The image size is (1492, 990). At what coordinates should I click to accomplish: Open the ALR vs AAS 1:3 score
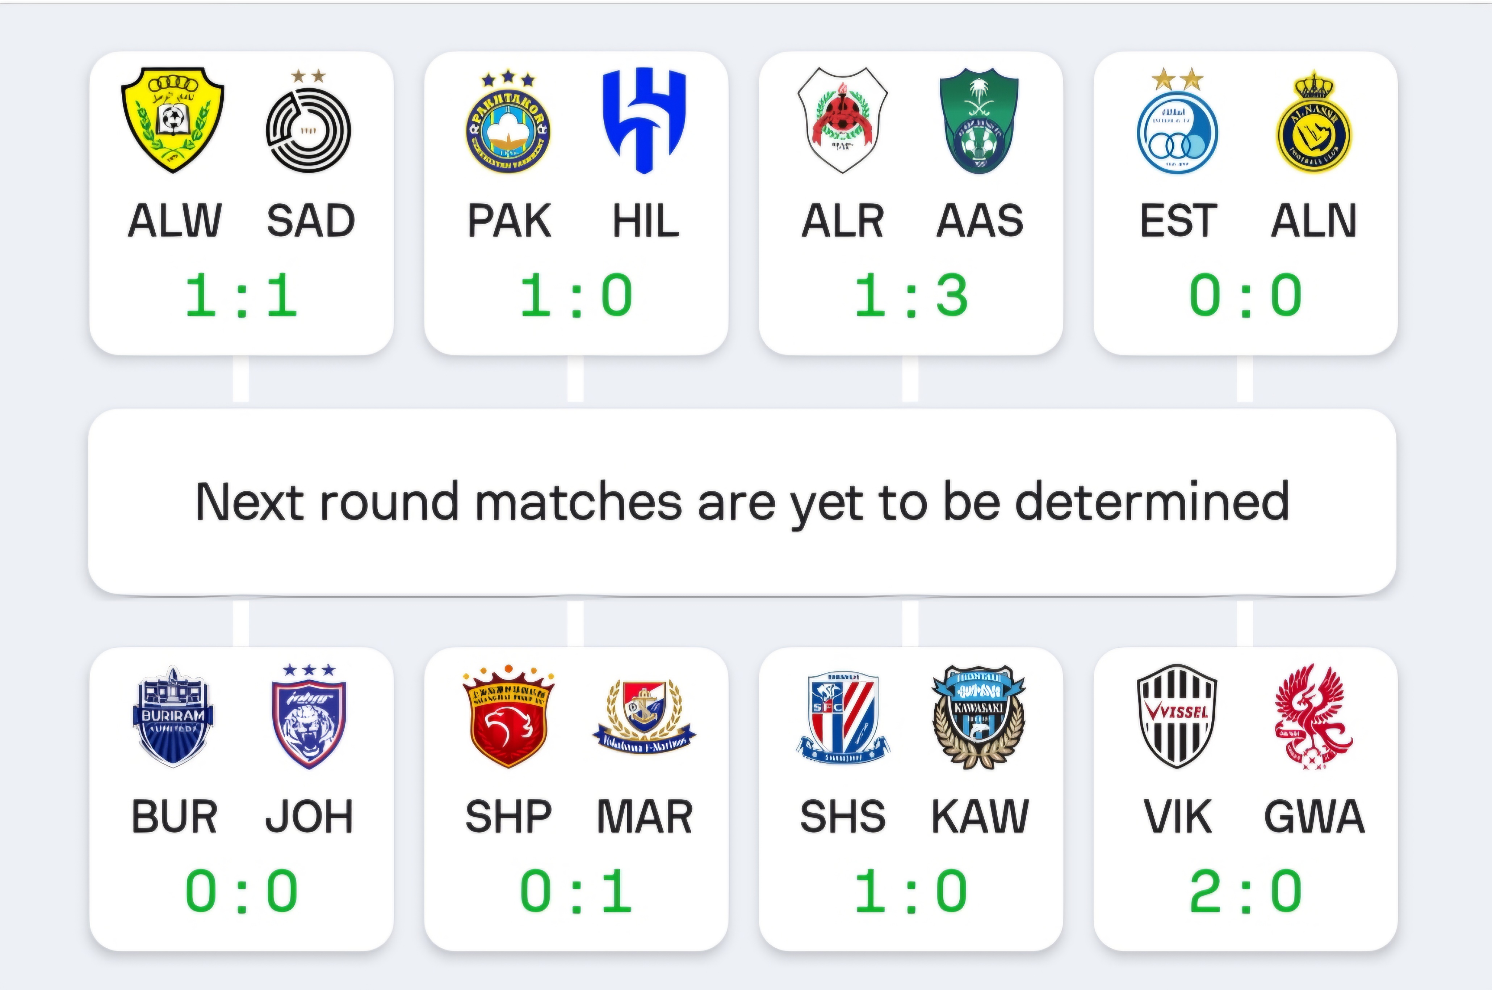coord(911,295)
